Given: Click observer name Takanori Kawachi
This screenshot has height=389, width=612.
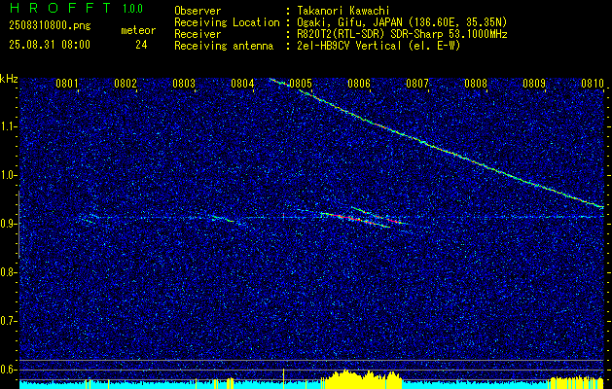Looking at the screenshot, I should click(342, 11).
